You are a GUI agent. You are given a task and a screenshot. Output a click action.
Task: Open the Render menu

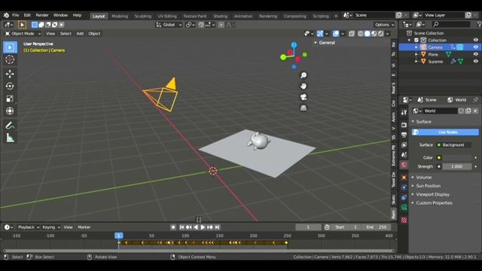coord(42,15)
